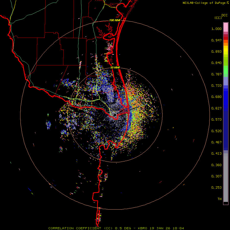This screenshot has height=230, width=230.
Task: Click the 0.627 legend value
Action: pos(216,108)
